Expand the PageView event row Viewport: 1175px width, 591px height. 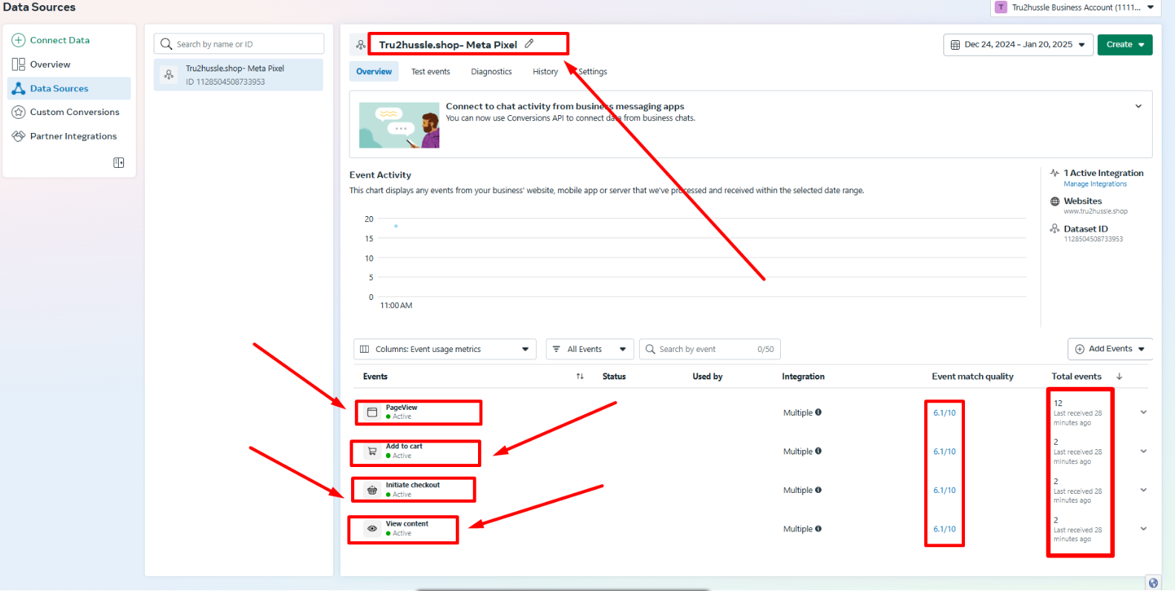click(x=1143, y=412)
